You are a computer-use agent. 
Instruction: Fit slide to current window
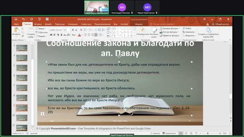230,133
